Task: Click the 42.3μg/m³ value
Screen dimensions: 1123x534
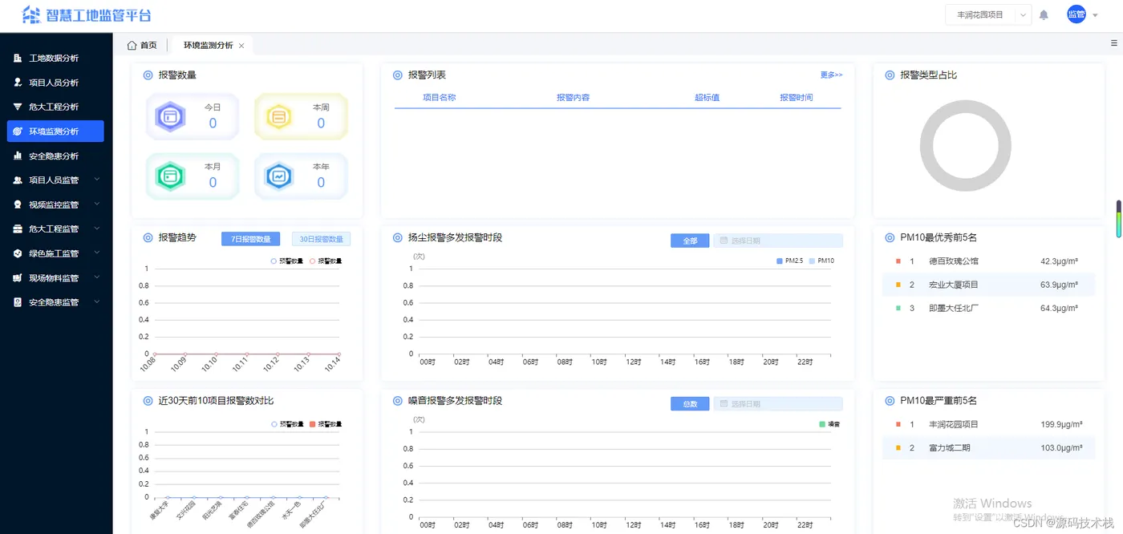Action: (1059, 261)
